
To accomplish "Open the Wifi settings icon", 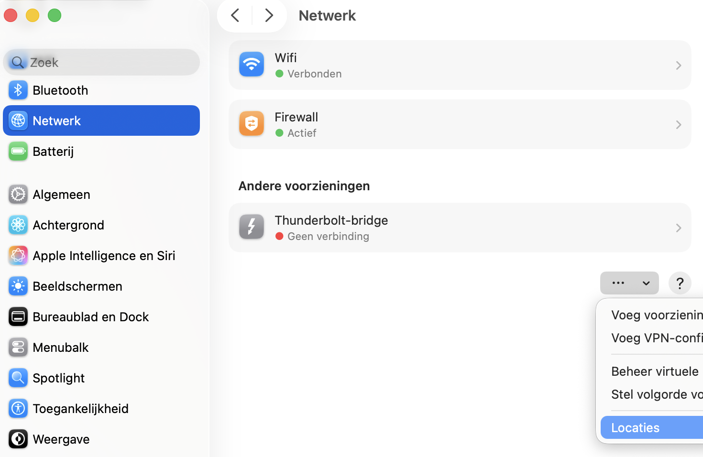I will point(251,65).
